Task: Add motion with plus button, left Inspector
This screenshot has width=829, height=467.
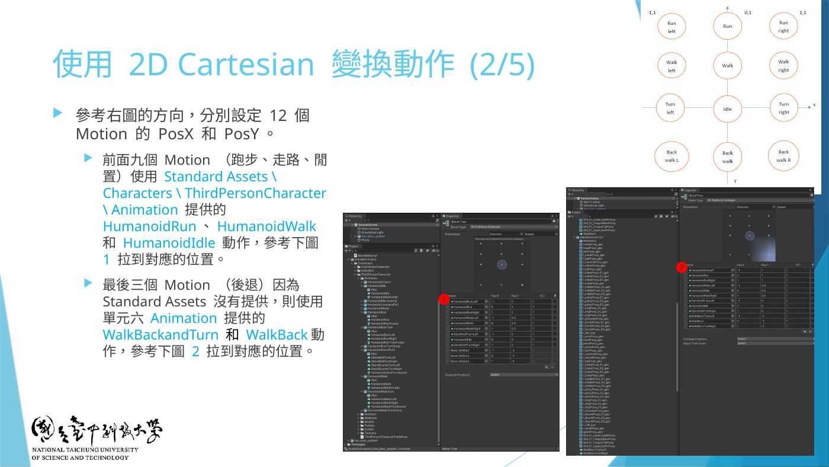Action: [547, 367]
